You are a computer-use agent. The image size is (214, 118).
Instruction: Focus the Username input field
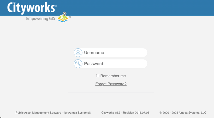(x=114, y=53)
